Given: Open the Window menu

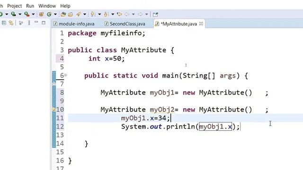Looking at the screenshot, I should tap(47, 6).
